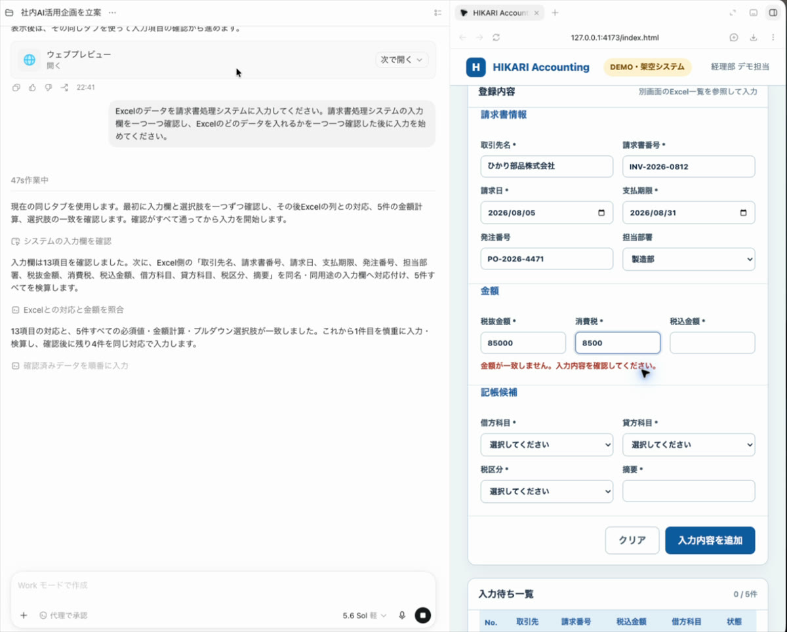
Task: Copy the message with the copy icon
Action: (x=16, y=87)
